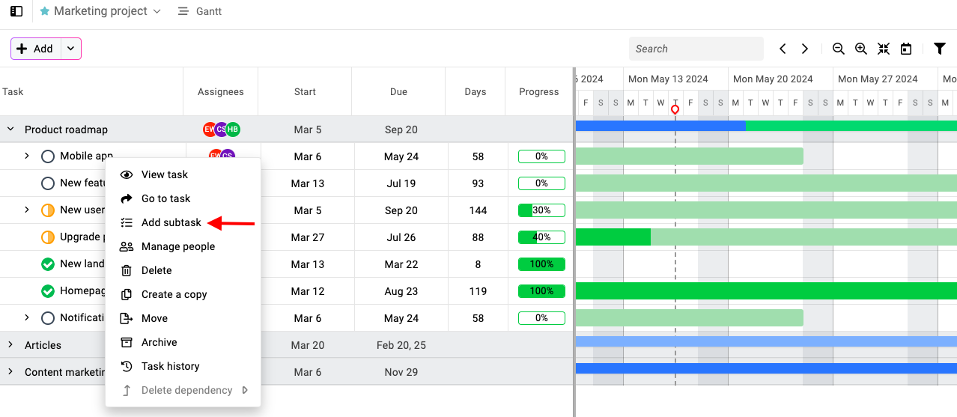Go to the next period with the right arrow
957x417 pixels.
[x=805, y=49]
